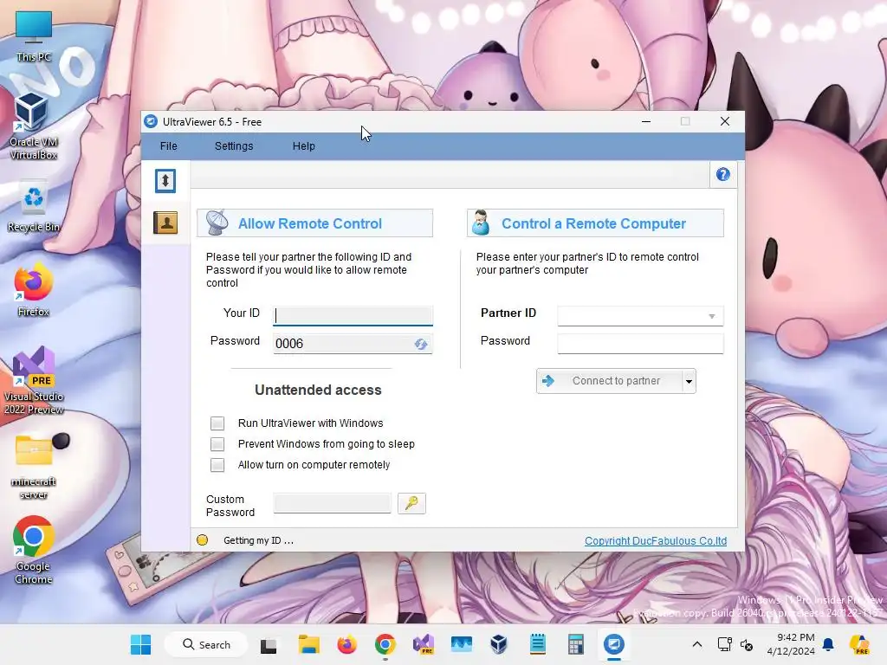Open Task View in the taskbar
The image size is (887, 665).
(x=269, y=644)
